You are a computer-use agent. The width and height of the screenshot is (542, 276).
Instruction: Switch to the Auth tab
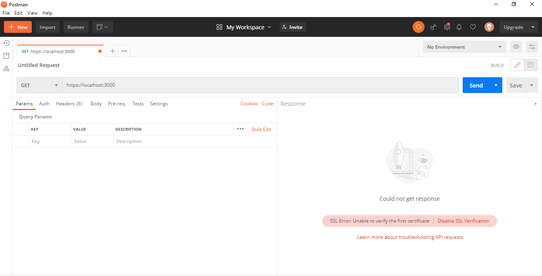(44, 104)
